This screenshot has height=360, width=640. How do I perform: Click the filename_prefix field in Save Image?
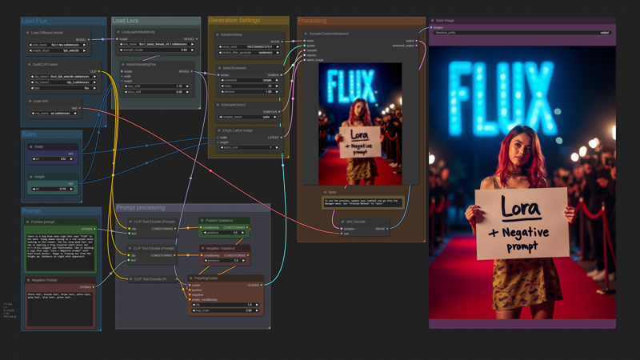(x=522, y=33)
